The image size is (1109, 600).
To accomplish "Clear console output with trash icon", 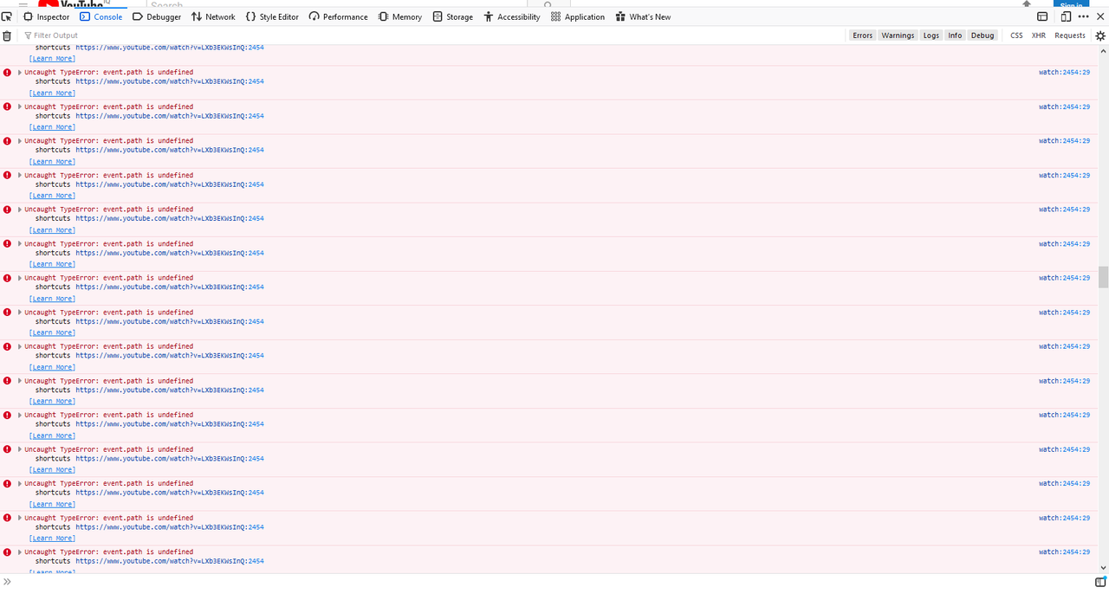I will [x=7, y=35].
